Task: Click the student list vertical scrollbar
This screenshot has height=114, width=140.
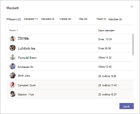Action: 133,44
